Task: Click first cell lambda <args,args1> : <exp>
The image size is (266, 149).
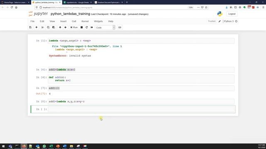Action: [x=141, y=41]
